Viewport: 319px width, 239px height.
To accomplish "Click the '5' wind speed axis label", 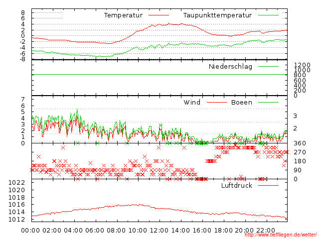I will (x=23, y=112).
